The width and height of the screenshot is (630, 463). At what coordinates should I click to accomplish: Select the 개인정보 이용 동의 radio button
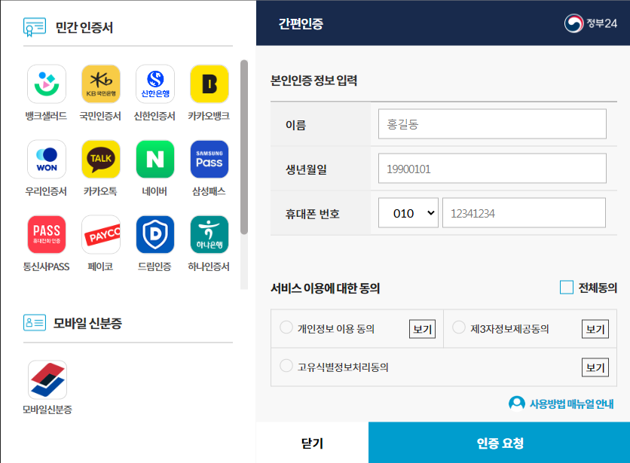(286, 327)
